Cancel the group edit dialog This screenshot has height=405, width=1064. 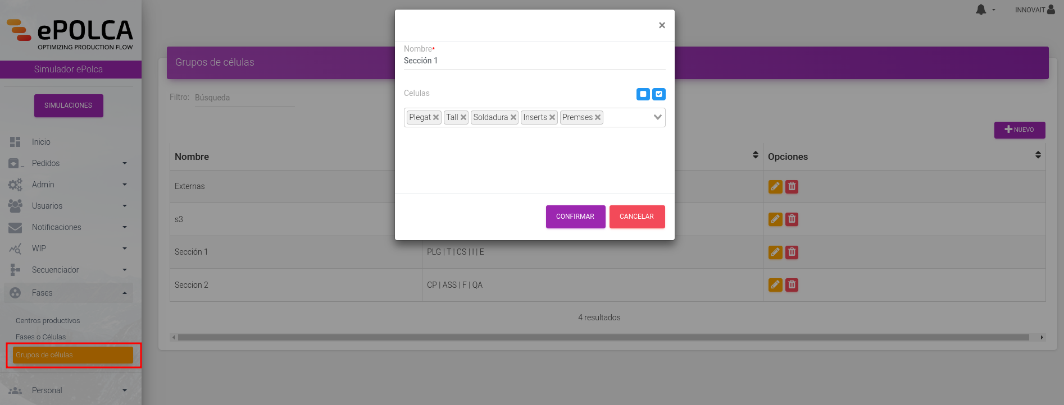coord(636,217)
